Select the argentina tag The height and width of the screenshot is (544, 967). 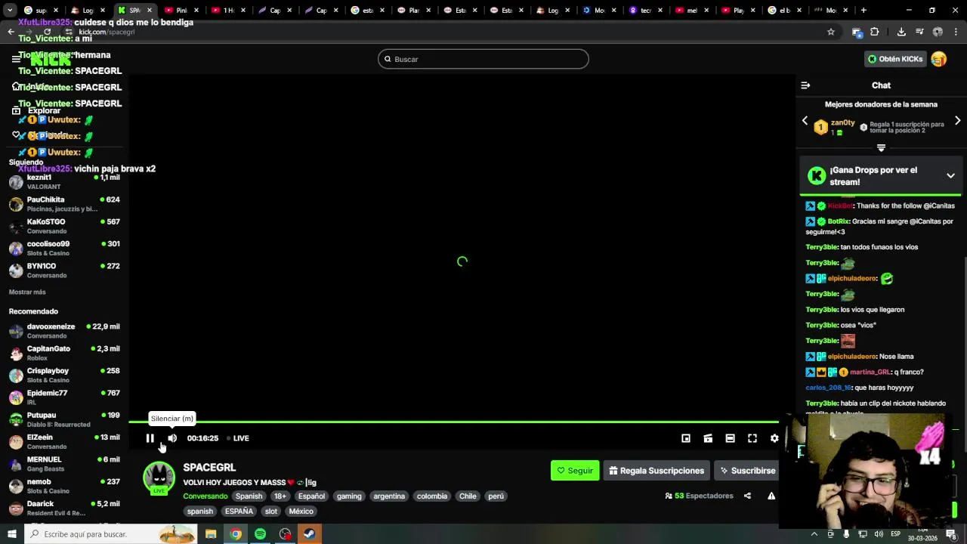(x=389, y=496)
